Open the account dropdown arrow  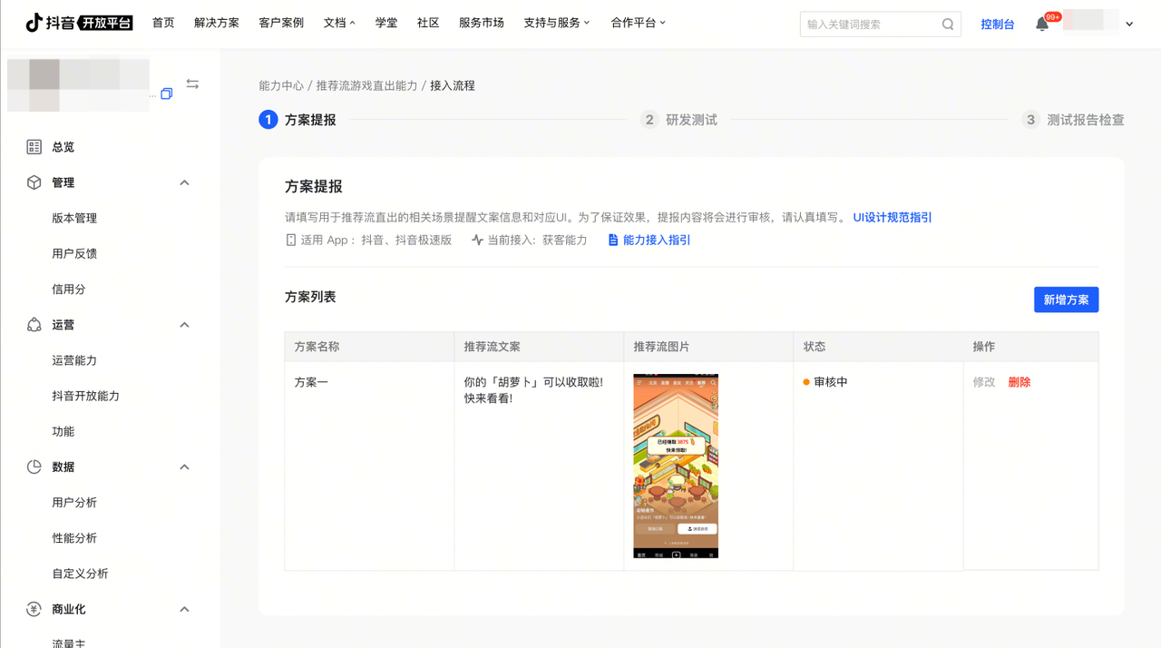[1129, 25]
